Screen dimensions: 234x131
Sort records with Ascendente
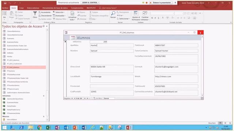tap(45, 12)
